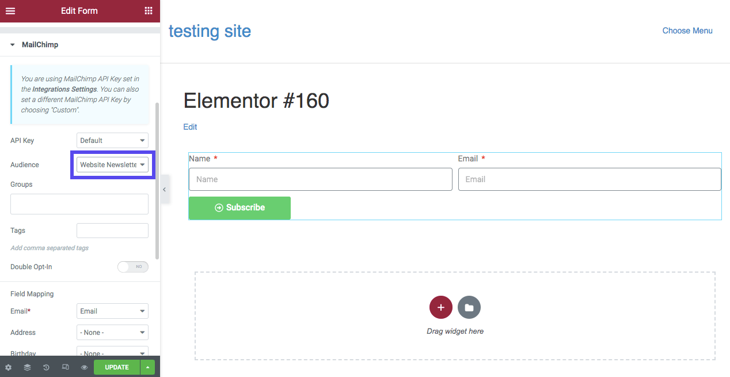Open the Elementor hamburger menu
Image resolution: width=730 pixels, height=377 pixels.
[x=10, y=10]
